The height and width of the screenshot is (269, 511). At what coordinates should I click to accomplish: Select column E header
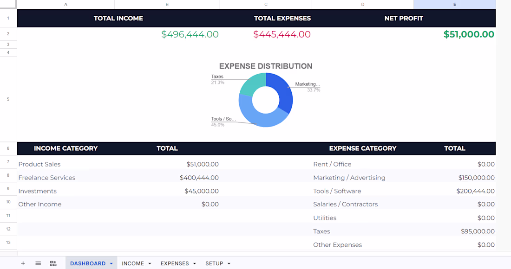coord(455,4)
